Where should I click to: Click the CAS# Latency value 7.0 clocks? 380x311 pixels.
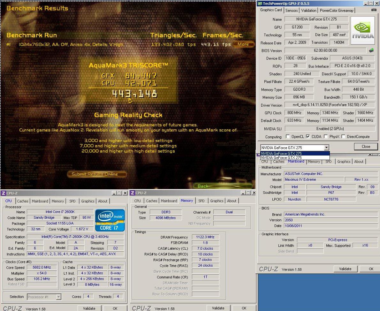(205, 248)
